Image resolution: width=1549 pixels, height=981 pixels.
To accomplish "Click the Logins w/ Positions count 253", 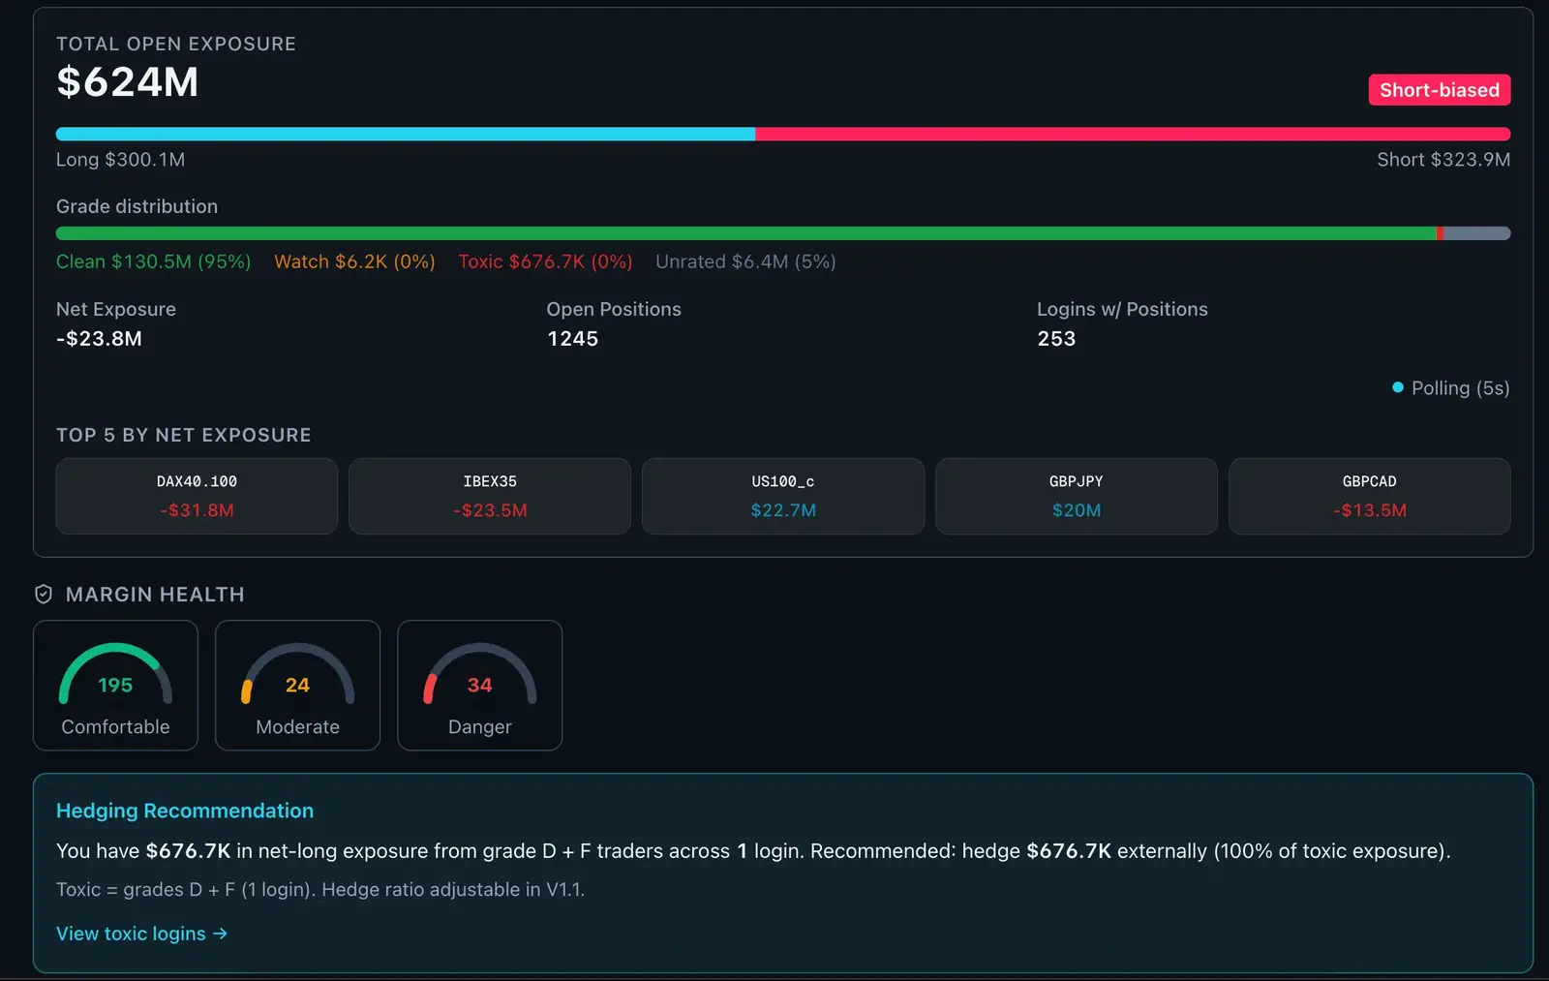I will [x=1056, y=339].
